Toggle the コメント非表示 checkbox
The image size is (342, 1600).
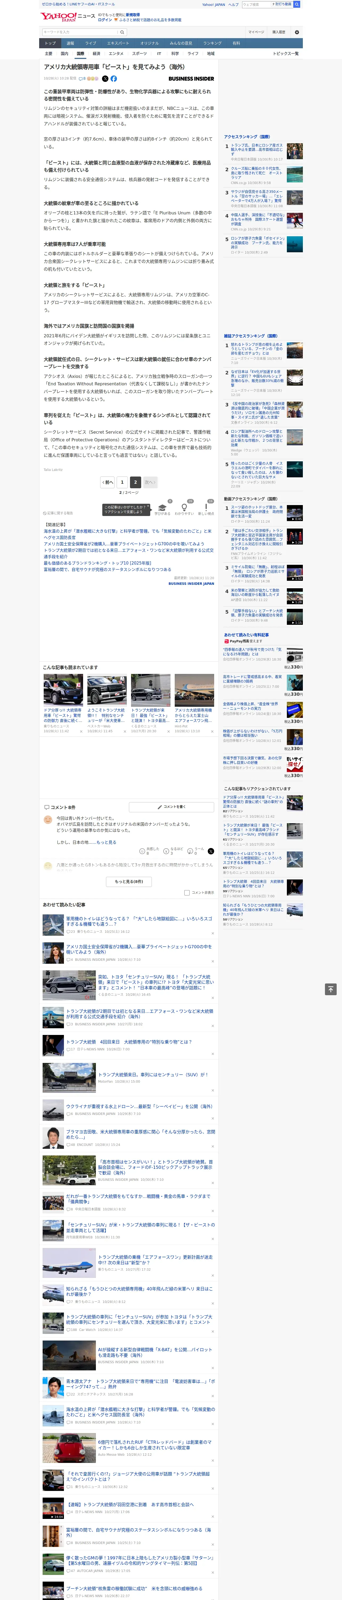coord(187,893)
